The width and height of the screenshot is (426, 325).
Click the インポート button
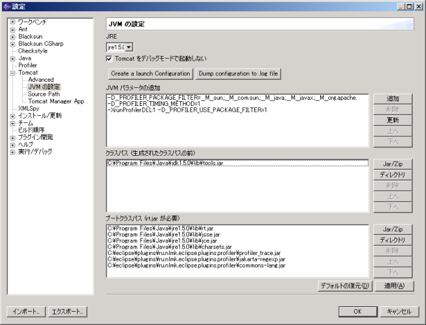click(26, 311)
